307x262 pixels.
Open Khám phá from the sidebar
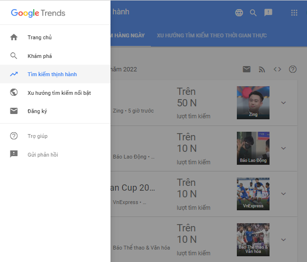coord(39,56)
